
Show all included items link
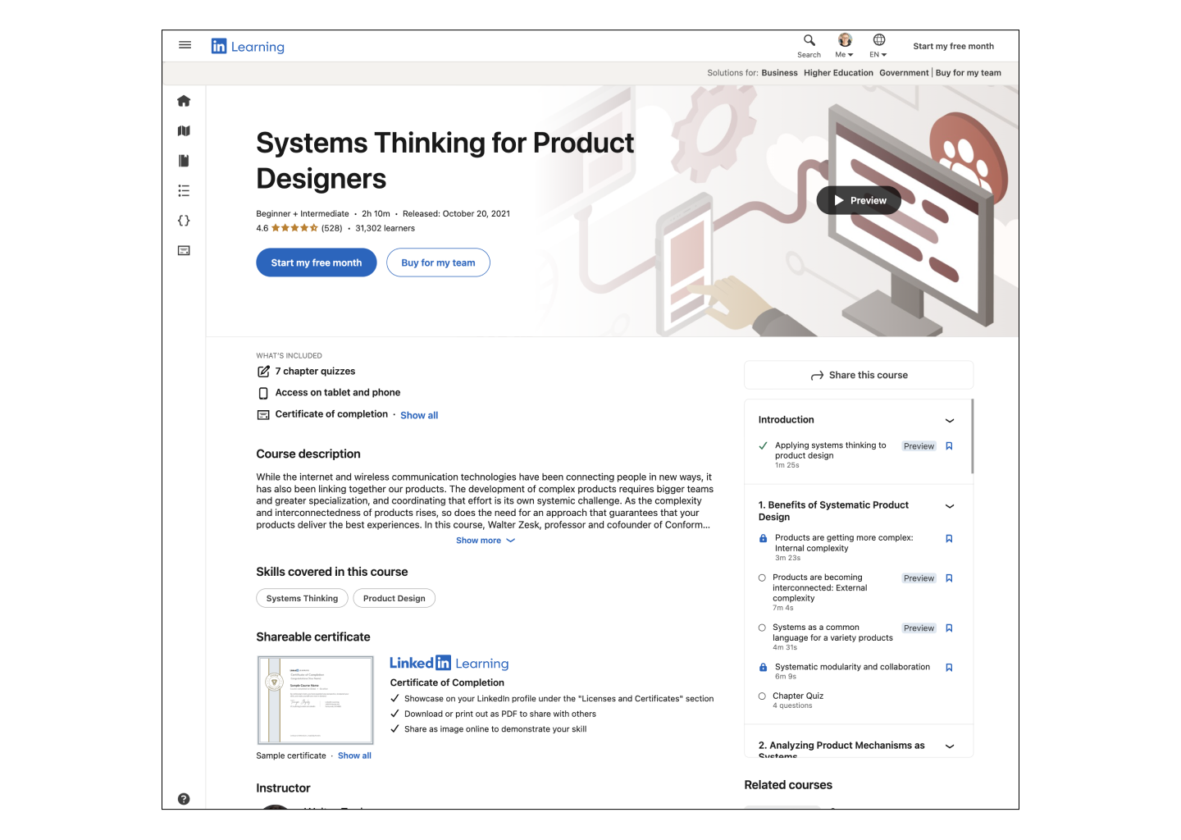tap(419, 416)
